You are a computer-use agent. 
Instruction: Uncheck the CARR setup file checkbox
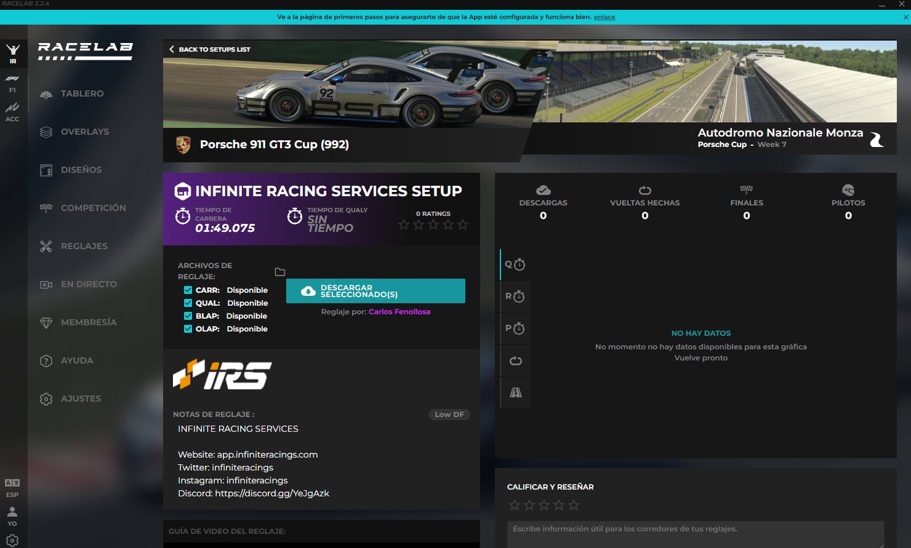pos(188,290)
